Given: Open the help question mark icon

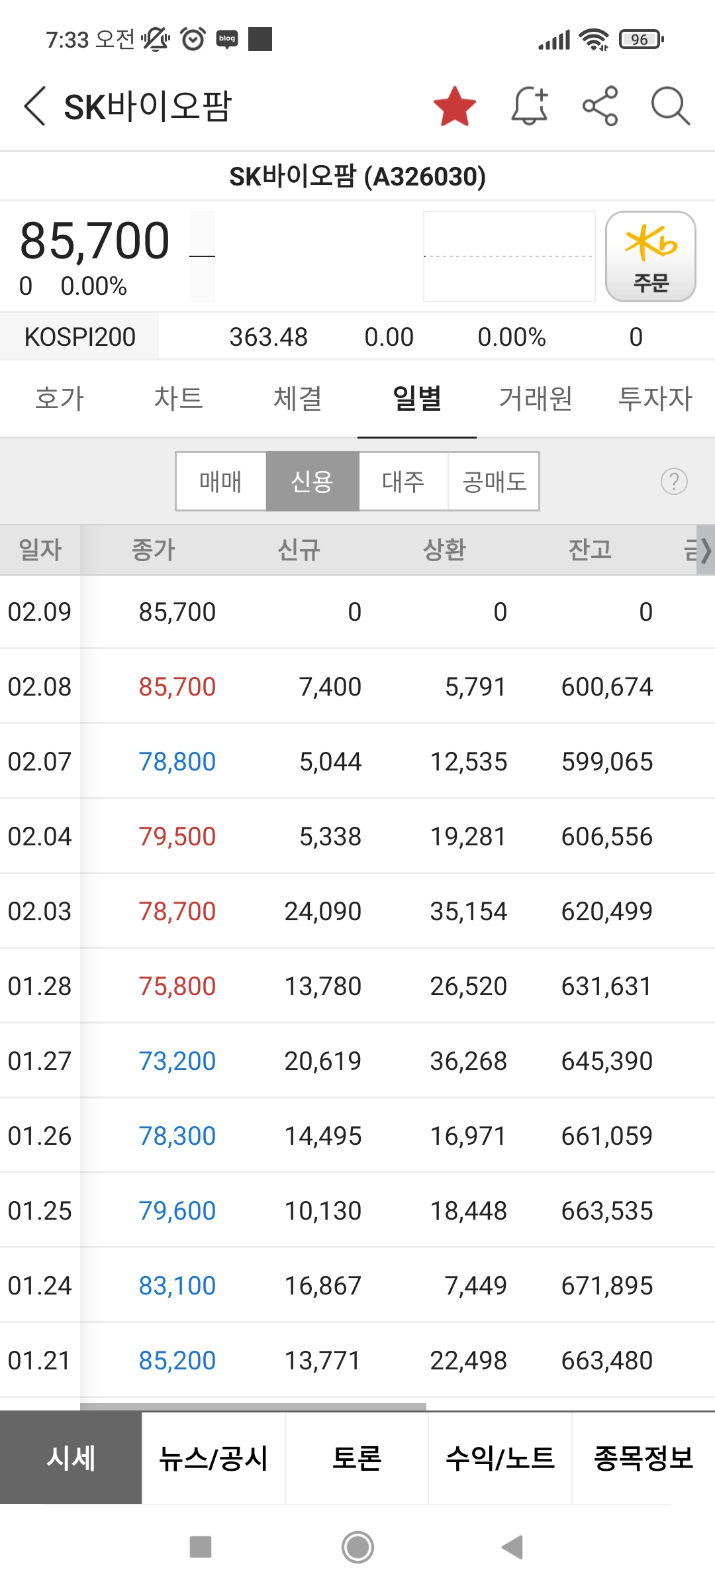Looking at the screenshot, I should point(674,482).
